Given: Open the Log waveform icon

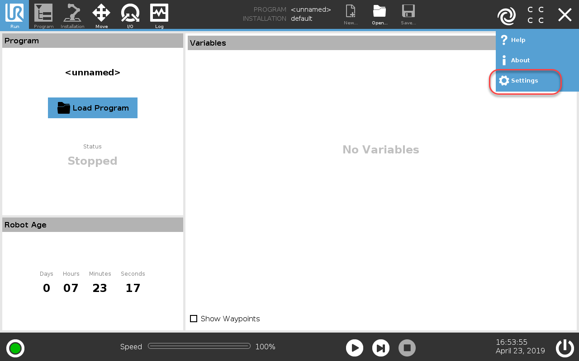Looking at the screenshot, I should [159, 14].
